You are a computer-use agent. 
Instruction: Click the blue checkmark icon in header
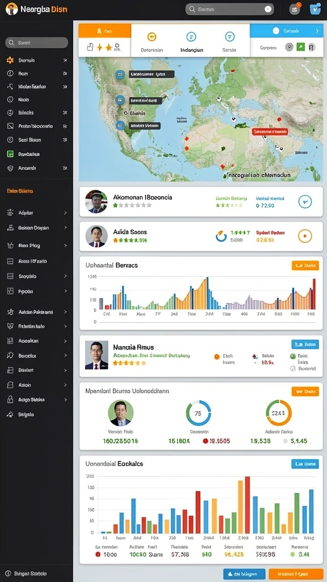[316, 9]
